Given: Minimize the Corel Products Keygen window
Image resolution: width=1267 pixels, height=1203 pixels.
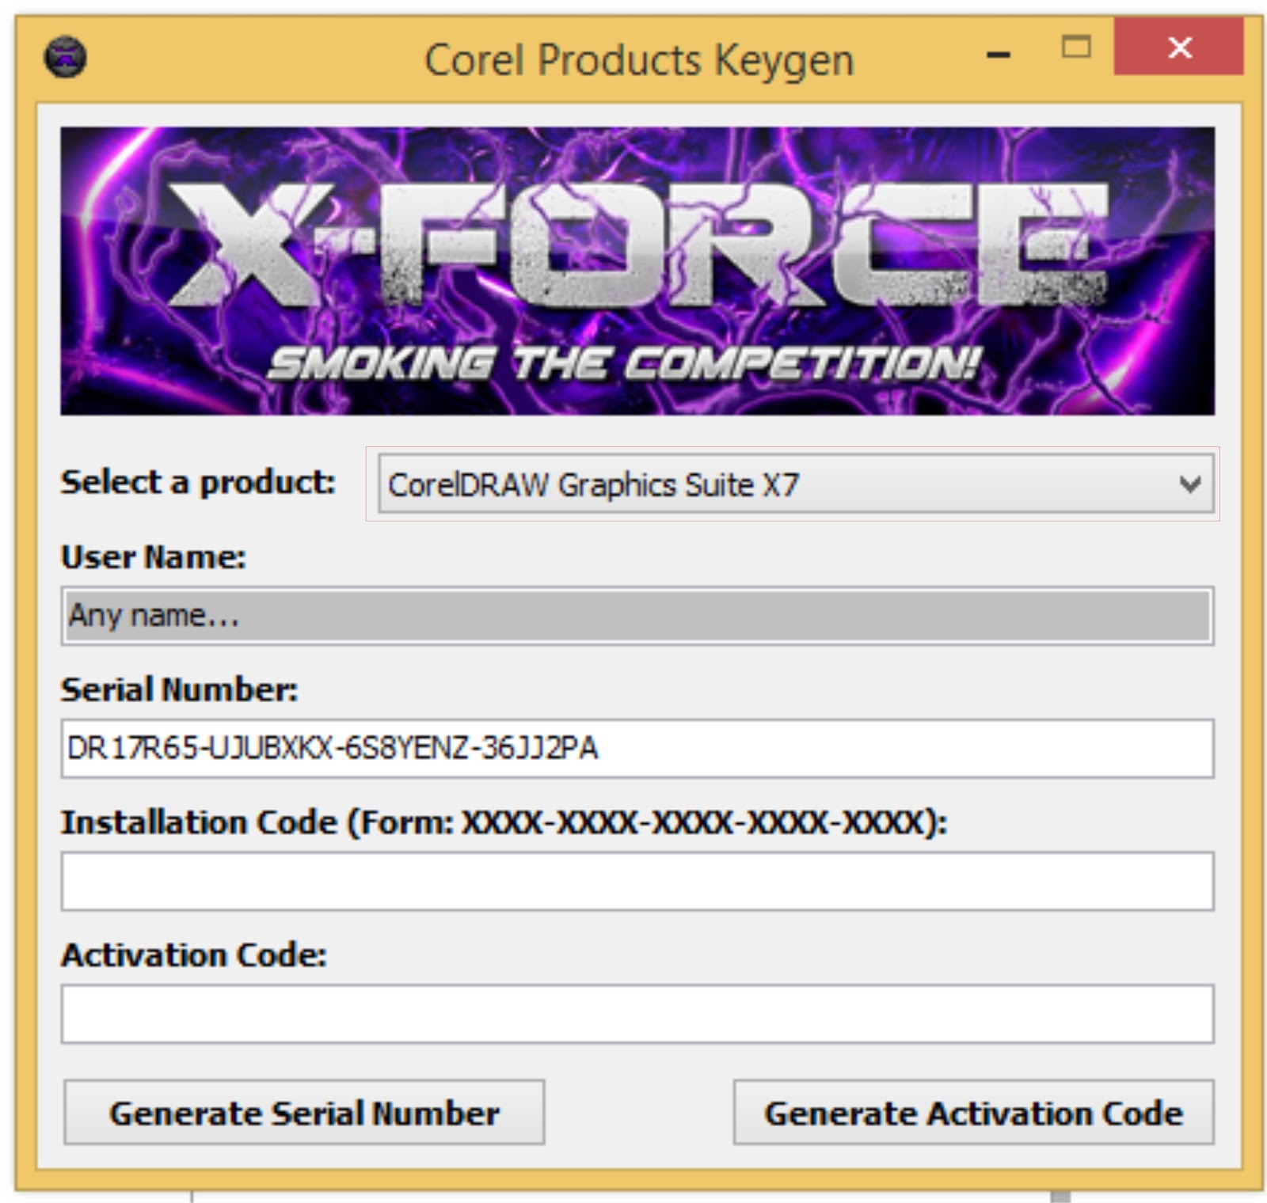Looking at the screenshot, I should (999, 53).
